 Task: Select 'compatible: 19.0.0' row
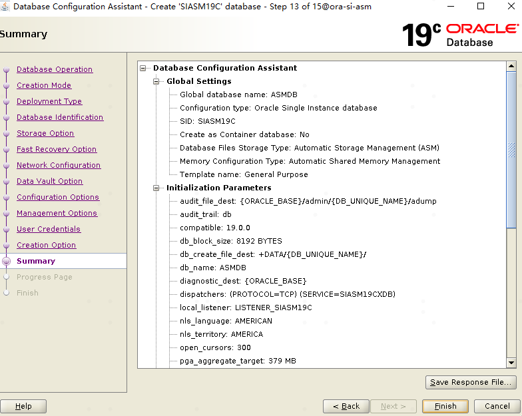214,228
